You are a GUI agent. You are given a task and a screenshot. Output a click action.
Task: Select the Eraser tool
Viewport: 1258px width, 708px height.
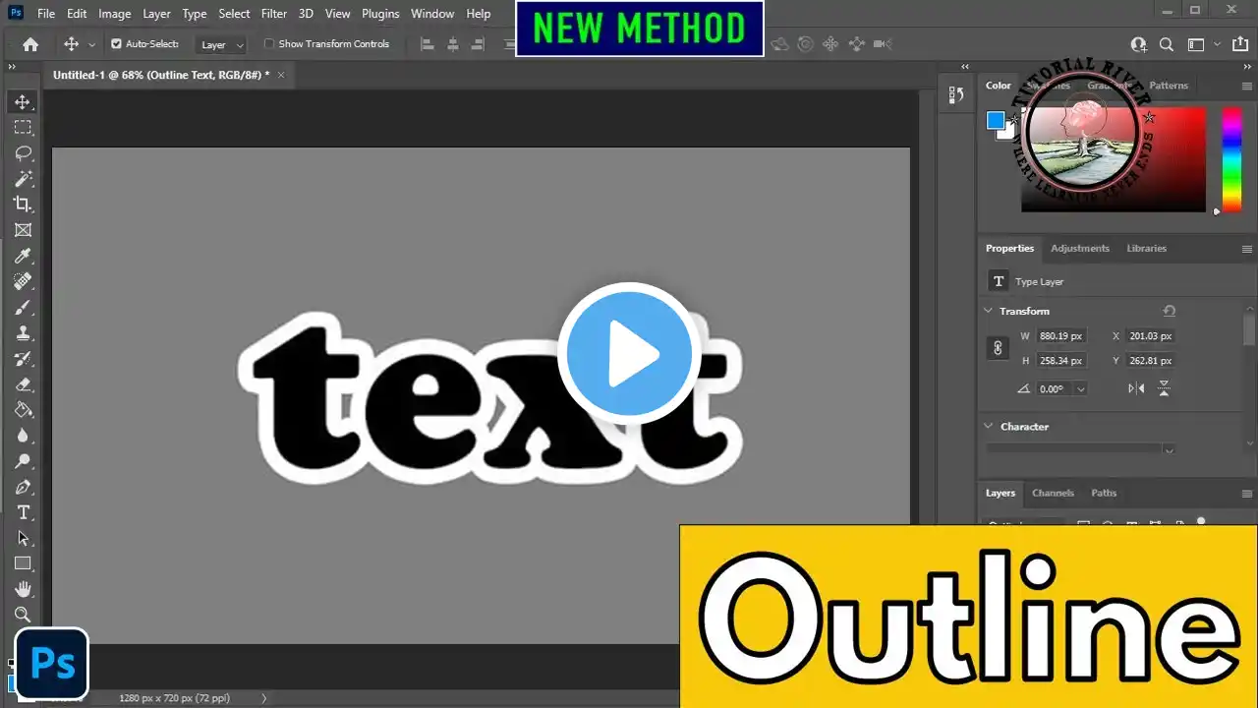[23, 384]
